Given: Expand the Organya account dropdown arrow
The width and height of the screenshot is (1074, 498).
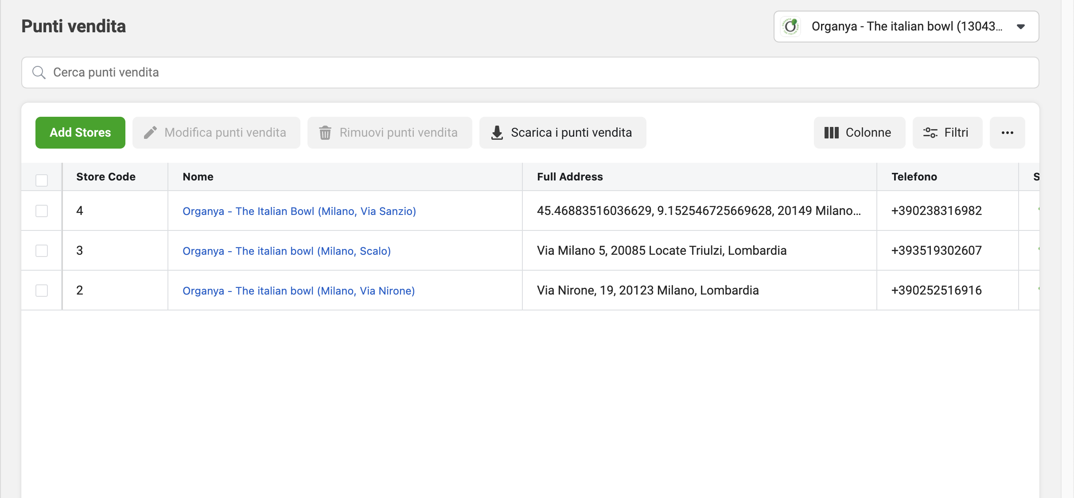Looking at the screenshot, I should coord(1021,27).
